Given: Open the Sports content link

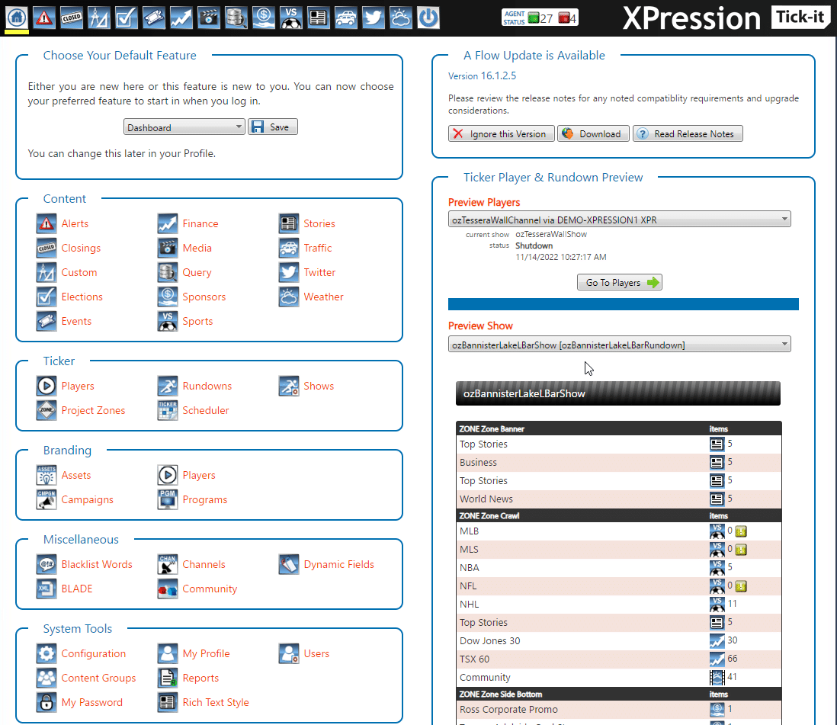Looking at the screenshot, I should click(197, 322).
